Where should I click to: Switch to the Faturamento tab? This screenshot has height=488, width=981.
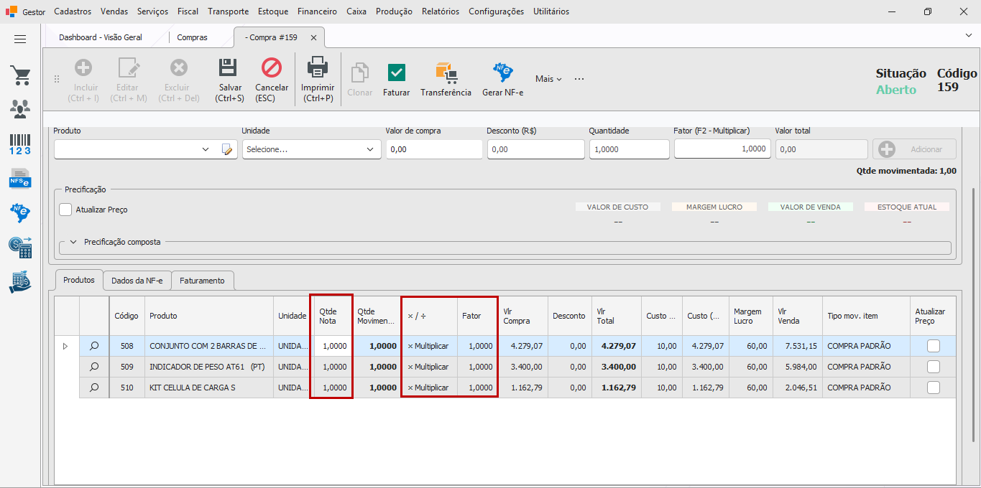pyautogui.click(x=202, y=281)
